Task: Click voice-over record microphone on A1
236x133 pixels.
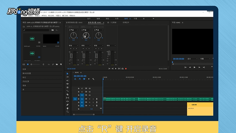Action: 97,99
